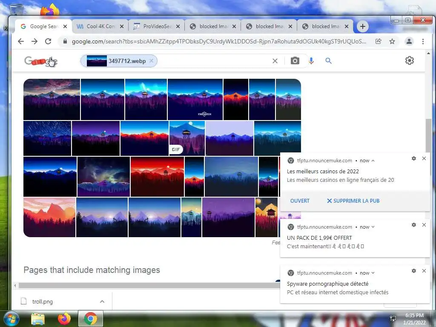Open the Windows Start menu orb

[11, 318]
